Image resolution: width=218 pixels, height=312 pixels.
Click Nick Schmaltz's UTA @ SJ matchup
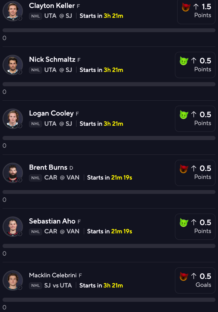pos(58,70)
